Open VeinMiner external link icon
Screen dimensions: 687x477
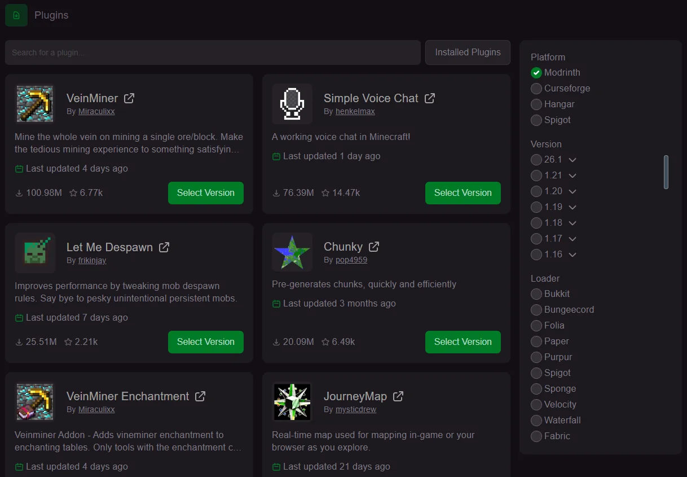pyautogui.click(x=129, y=98)
